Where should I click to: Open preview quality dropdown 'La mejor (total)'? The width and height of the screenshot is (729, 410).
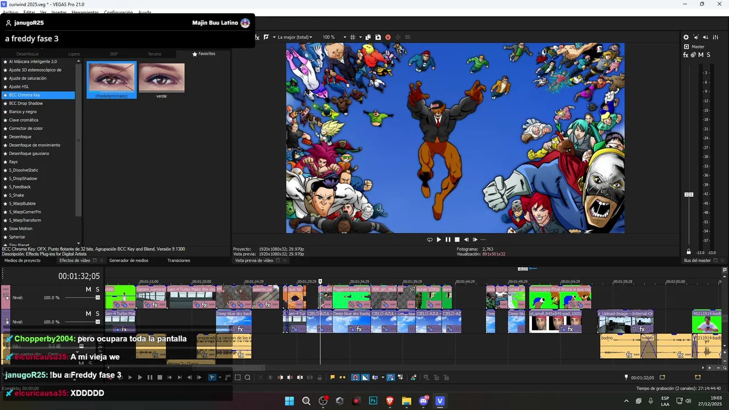pos(294,37)
